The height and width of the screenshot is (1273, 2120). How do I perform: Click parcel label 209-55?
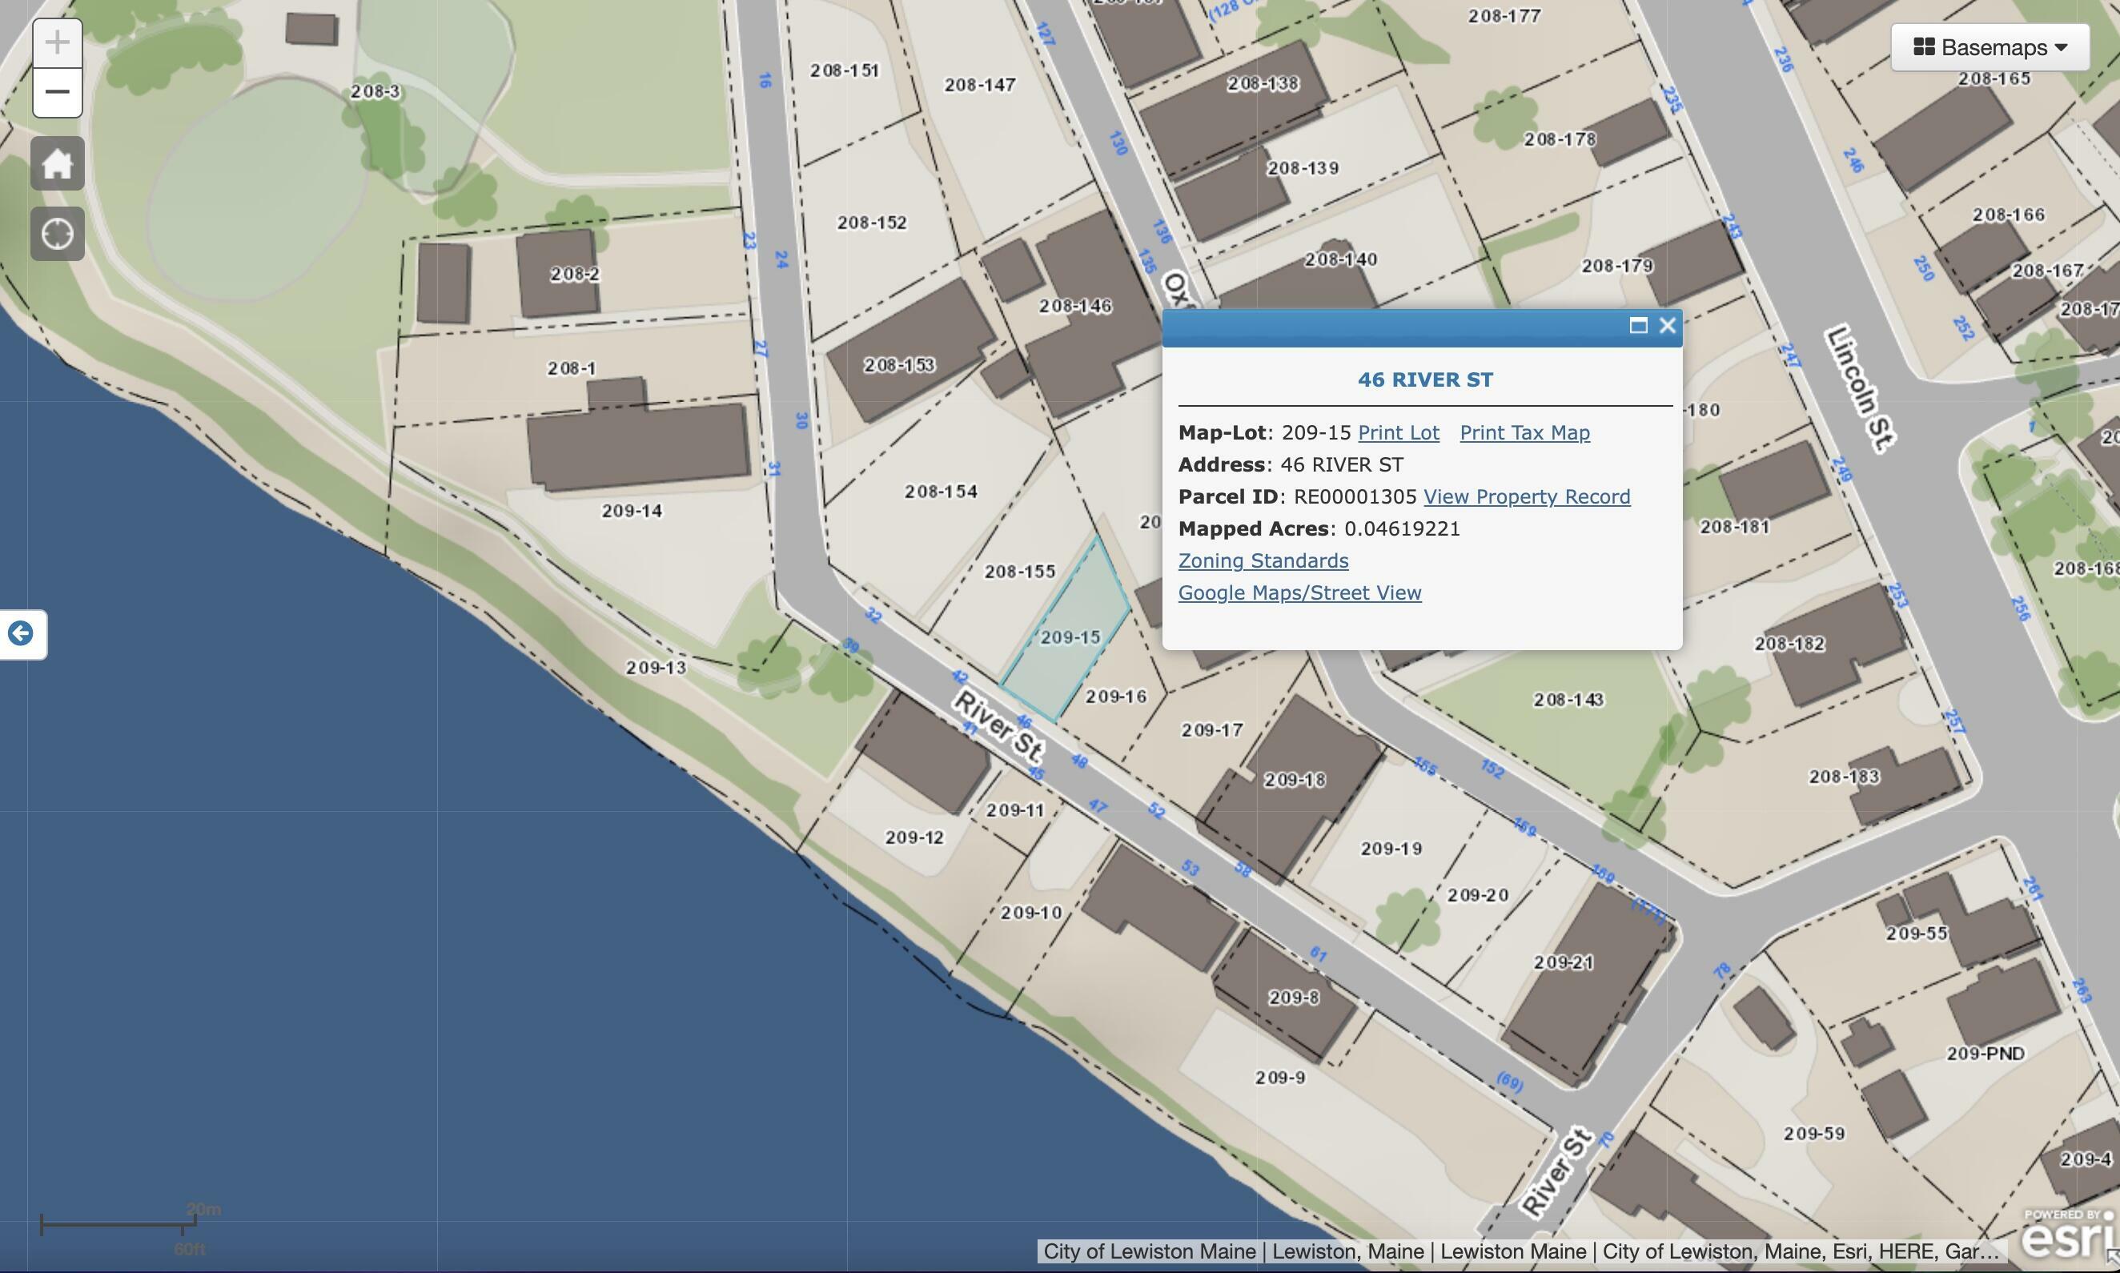pyautogui.click(x=1916, y=934)
